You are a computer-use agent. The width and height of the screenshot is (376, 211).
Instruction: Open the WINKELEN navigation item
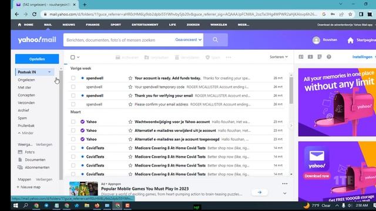219,25
